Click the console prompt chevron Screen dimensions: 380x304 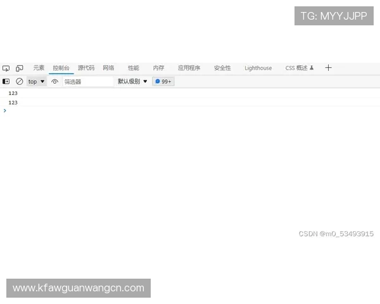tap(5, 111)
